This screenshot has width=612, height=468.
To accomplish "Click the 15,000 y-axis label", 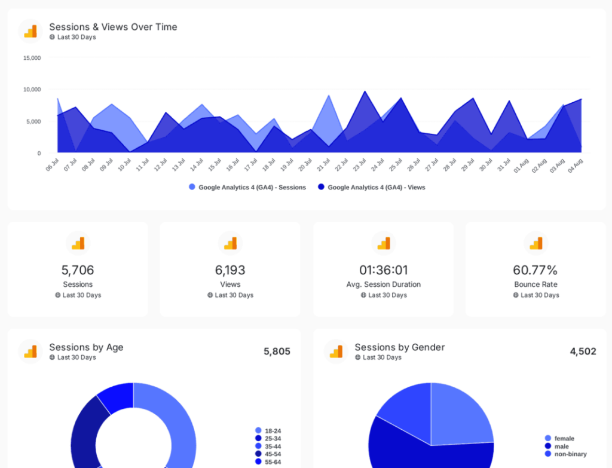I will coord(32,58).
